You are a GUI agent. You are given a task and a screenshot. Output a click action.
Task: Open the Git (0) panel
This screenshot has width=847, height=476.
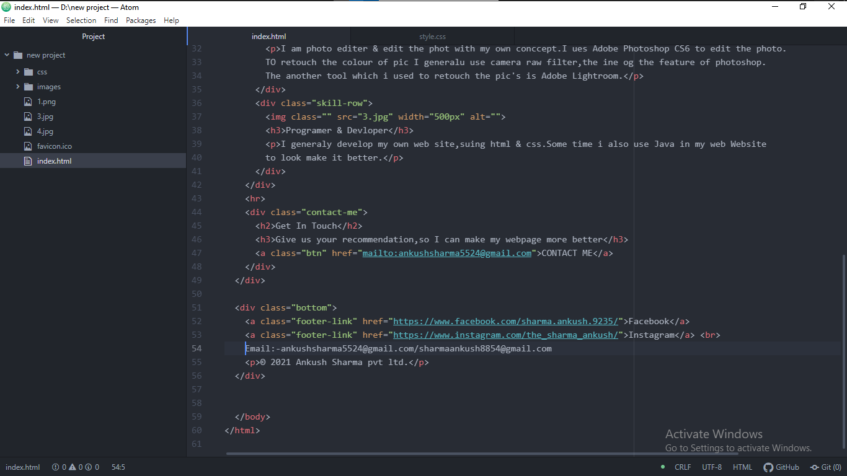[x=825, y=467]
